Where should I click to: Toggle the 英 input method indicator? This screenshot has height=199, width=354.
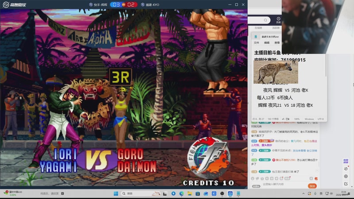coord(321,194)
